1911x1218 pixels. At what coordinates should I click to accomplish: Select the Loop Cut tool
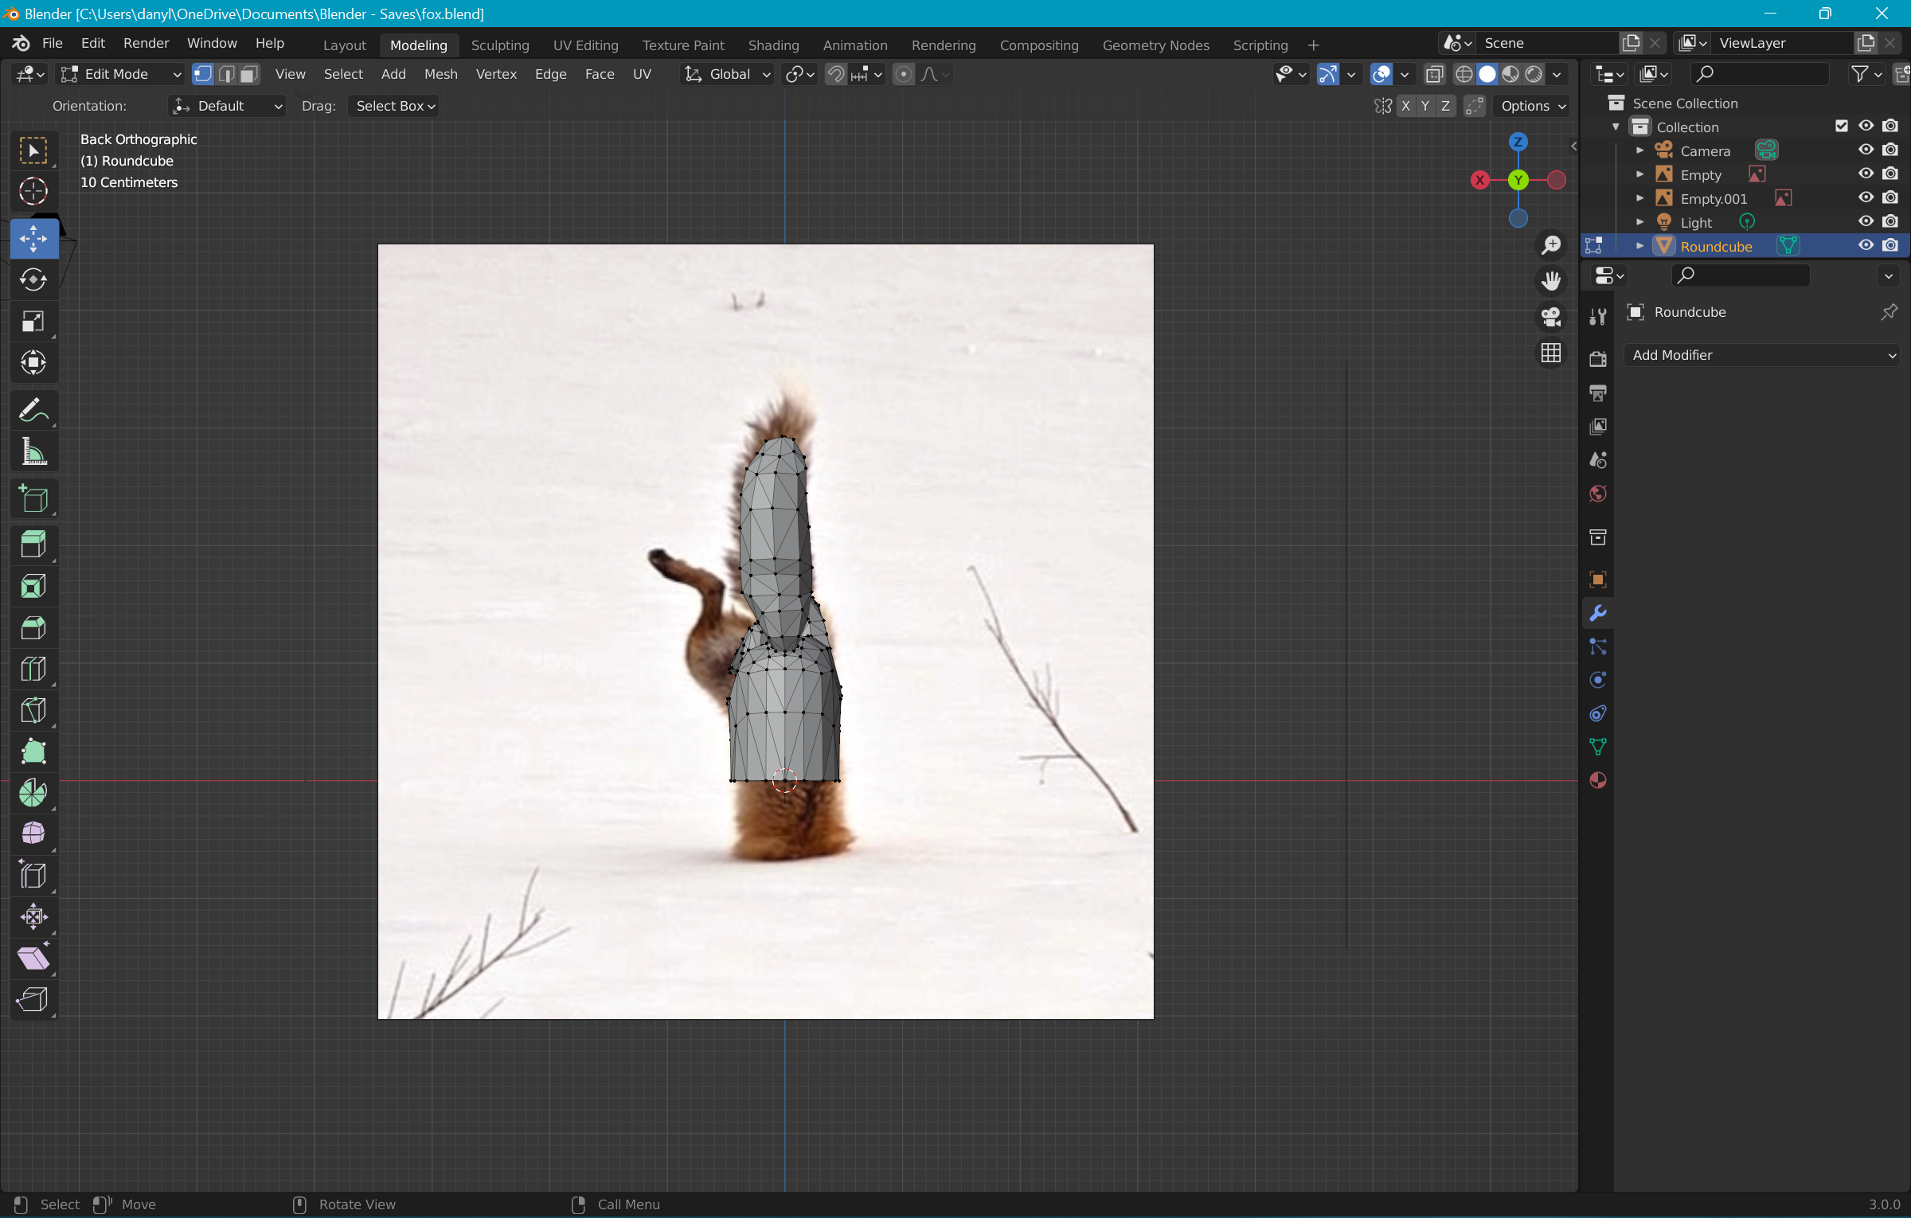[33, 669]
